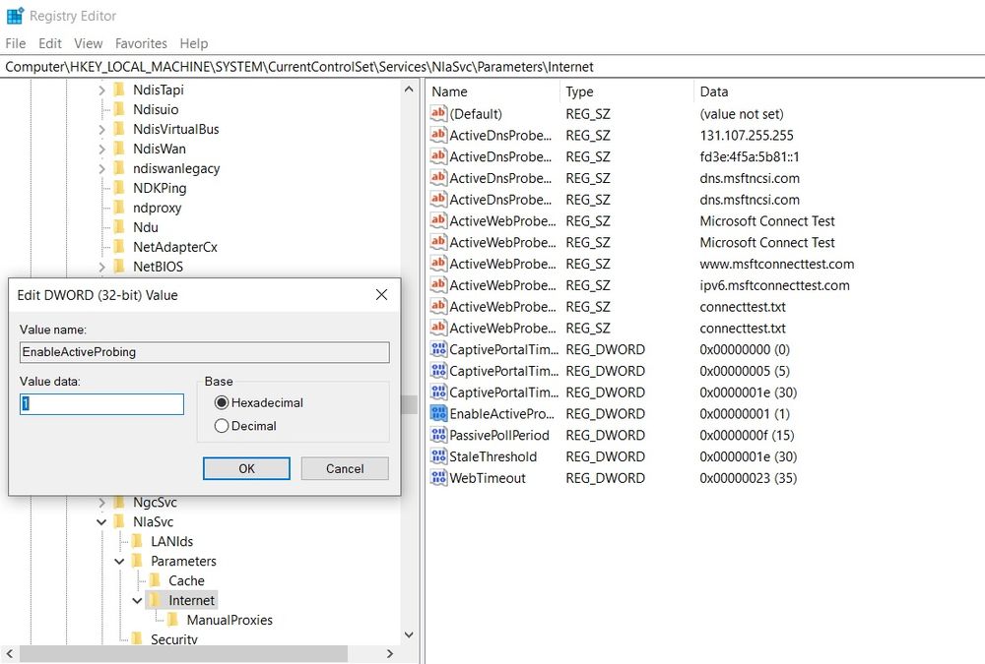
Task: Click the first connecttest.txt data cell
Action: [743, 306]
